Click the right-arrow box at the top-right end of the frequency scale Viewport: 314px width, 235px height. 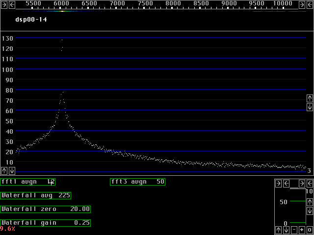coord(302,5)
